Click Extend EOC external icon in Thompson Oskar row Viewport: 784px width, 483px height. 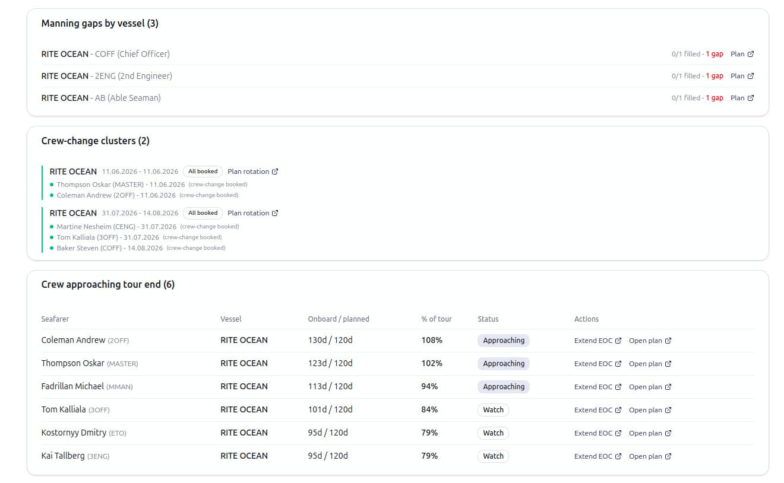618,364
